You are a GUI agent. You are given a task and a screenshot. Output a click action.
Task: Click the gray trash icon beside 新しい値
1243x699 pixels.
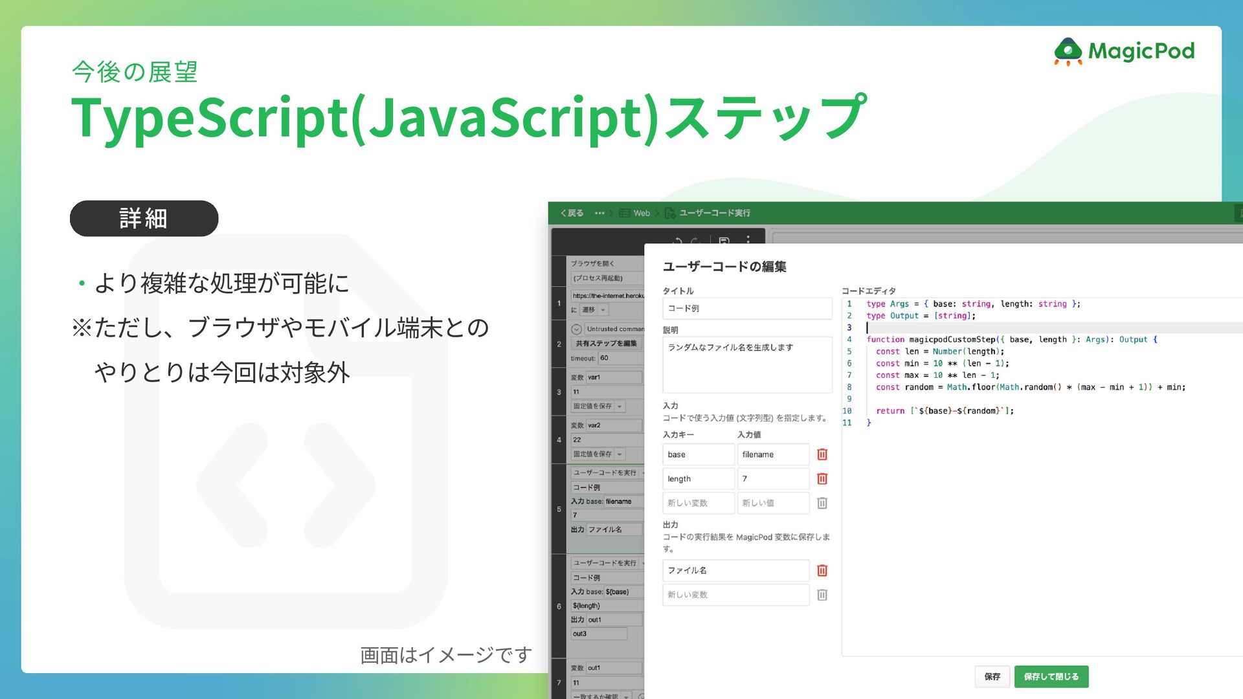pos(822,503)
